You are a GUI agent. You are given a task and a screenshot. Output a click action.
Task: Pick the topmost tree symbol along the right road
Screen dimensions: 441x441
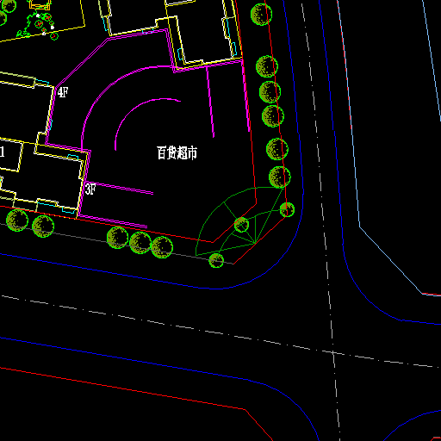pyautogui.click(x=261, y=15)
